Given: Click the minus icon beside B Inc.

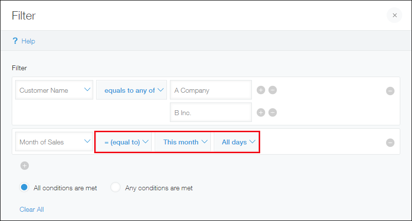Looking at the screenshot, I should click(273, 113).
